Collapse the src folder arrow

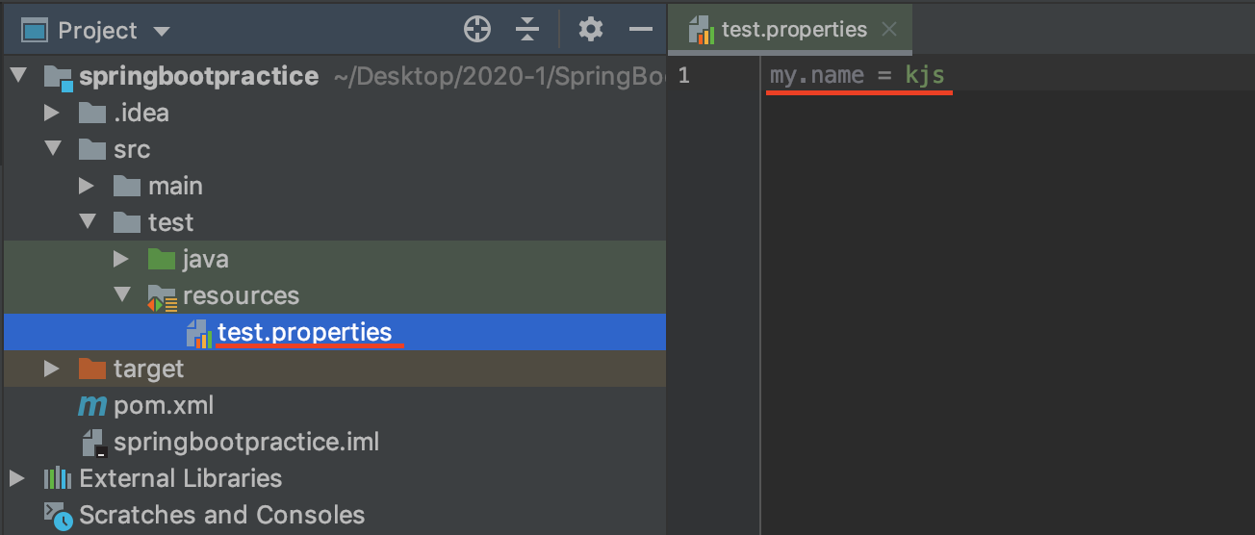tap(52, 149)
